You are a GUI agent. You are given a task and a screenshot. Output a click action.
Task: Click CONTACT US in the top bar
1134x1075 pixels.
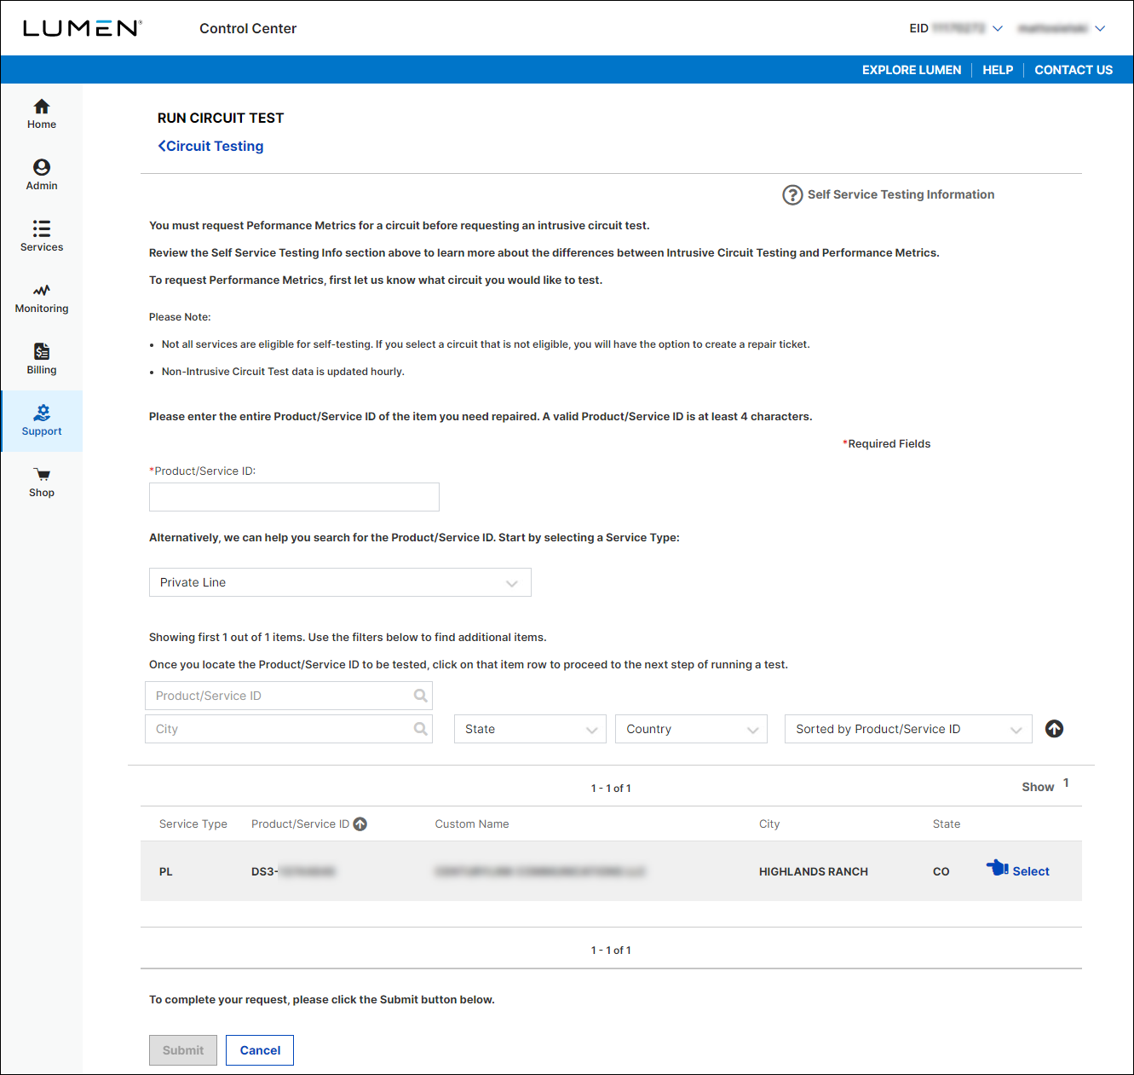(1074, 70)
